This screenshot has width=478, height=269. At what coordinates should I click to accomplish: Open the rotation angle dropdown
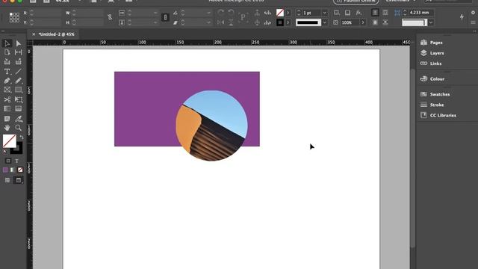(209, 13)
